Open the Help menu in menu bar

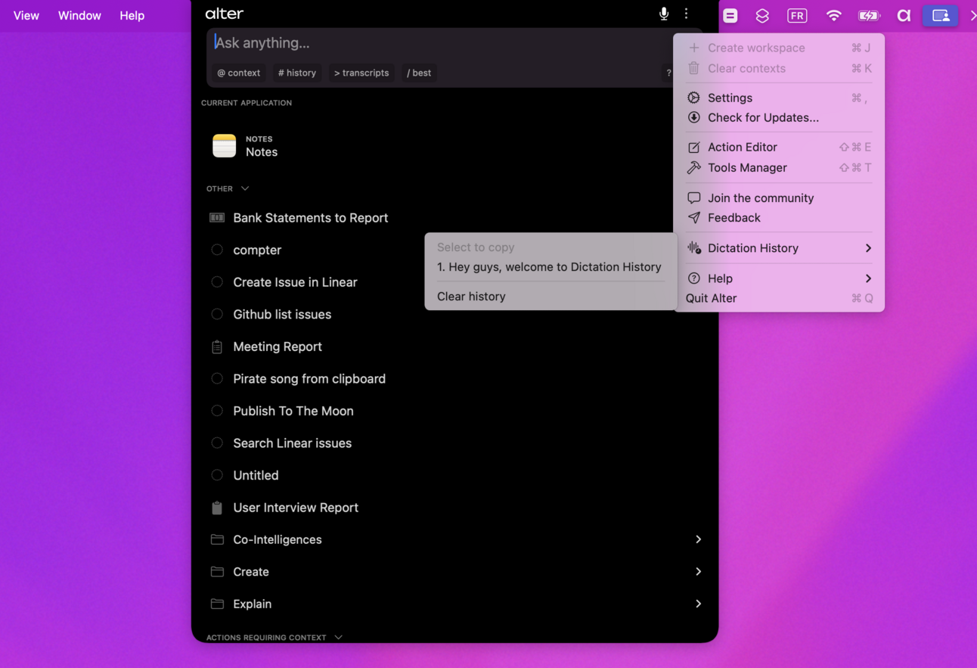(x=132, y=15)
